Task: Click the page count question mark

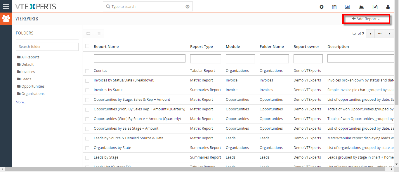Action: [363, 34]
